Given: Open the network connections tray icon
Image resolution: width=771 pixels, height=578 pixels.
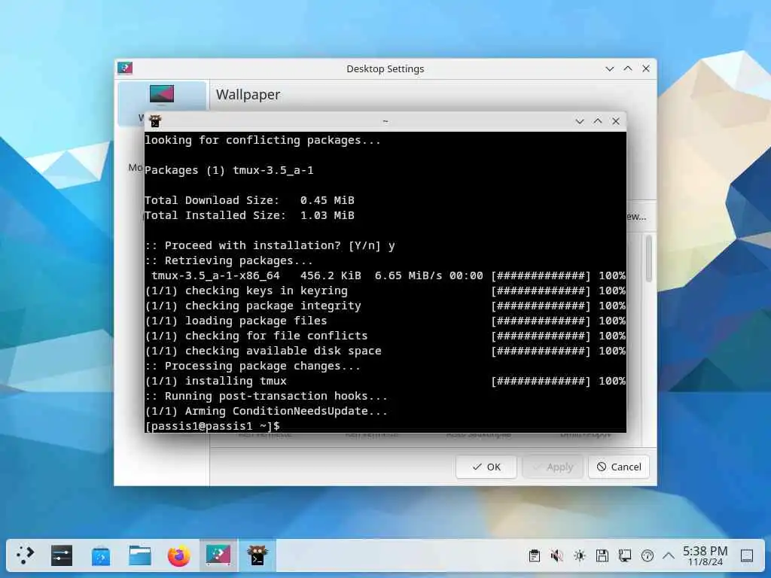Looking at the screenshot, I should [x=624, y=556].
